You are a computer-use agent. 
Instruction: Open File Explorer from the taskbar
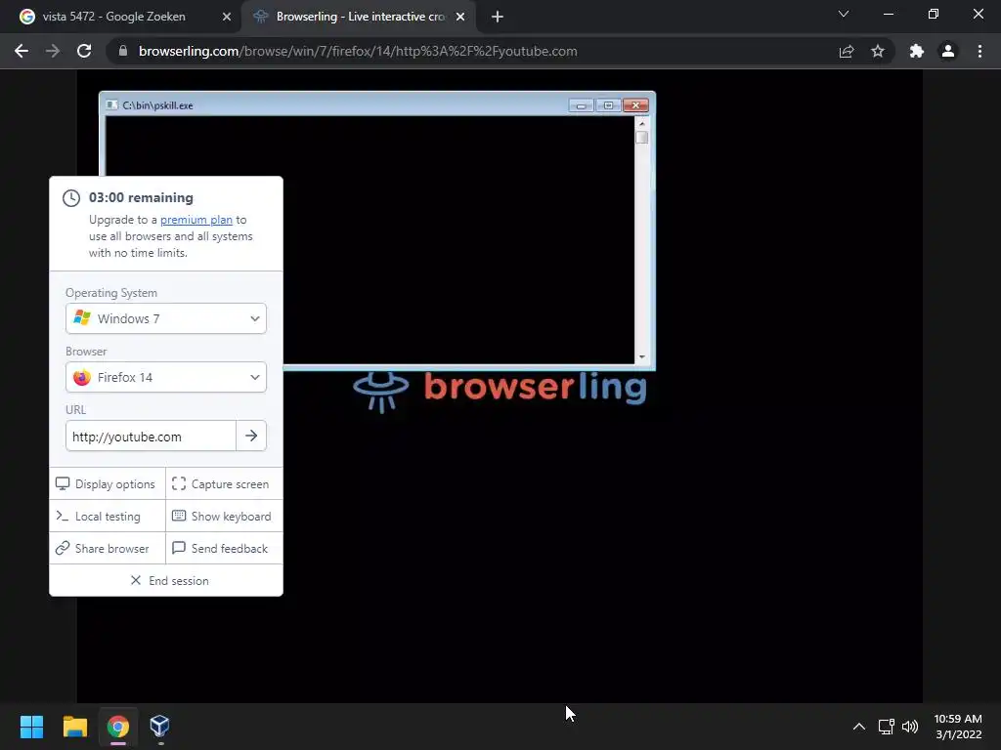click(74, 726)
